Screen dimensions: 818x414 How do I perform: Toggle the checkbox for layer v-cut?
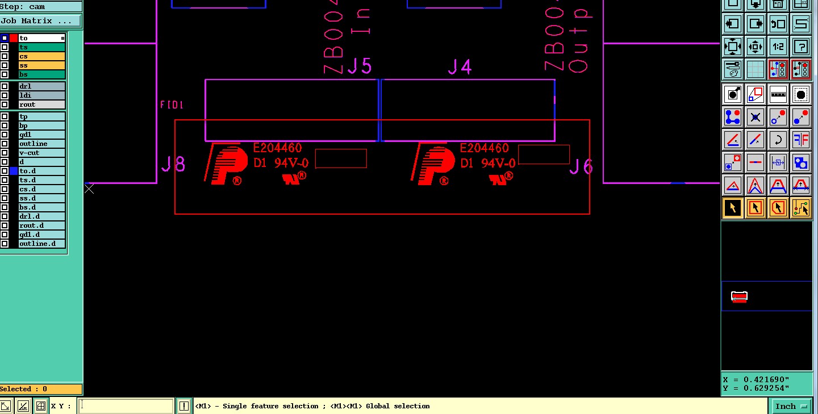tap(5, 153)
